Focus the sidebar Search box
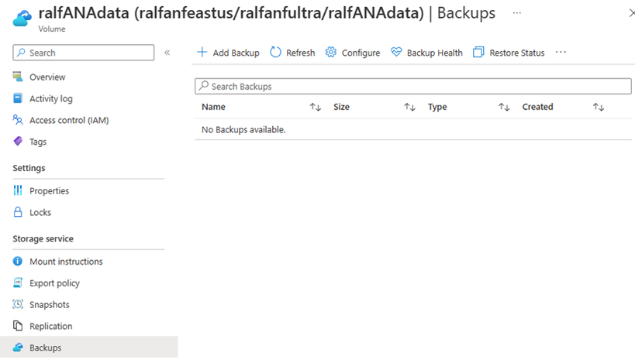 click(x=84, y=53)
